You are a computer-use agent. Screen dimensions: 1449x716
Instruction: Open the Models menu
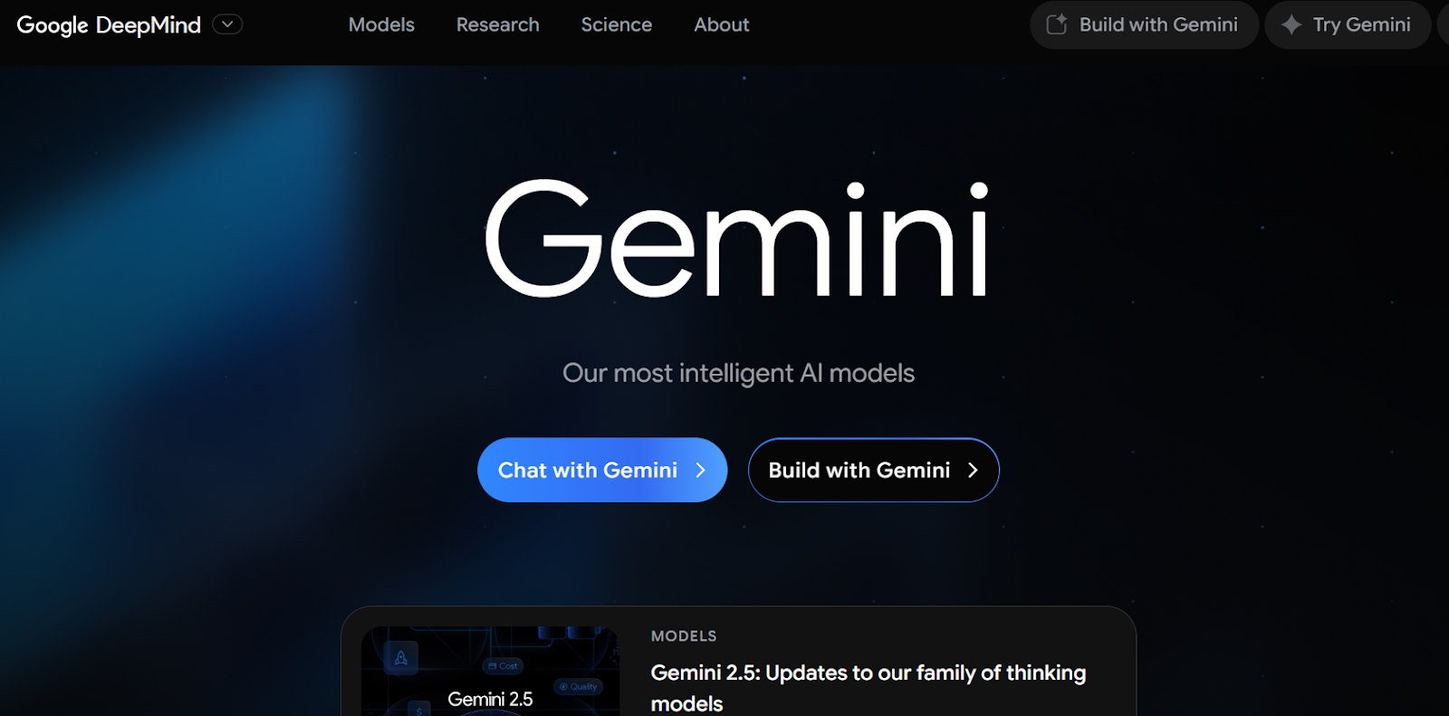(x=381, y=24)
